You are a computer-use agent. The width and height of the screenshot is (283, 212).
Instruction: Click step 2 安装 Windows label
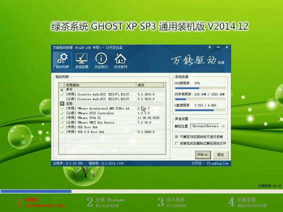tap(110, 200)
